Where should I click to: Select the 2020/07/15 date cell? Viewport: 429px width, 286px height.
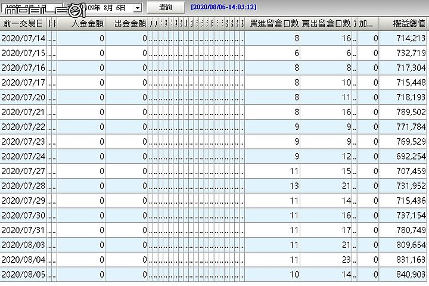click(23, 53)
